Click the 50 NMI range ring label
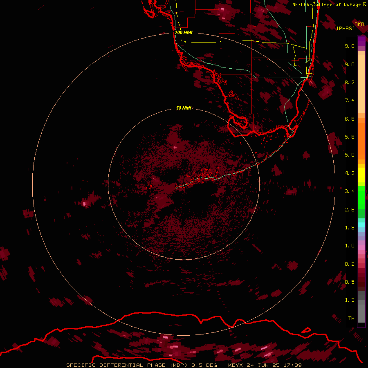368x368 pixels. [184, 108]
